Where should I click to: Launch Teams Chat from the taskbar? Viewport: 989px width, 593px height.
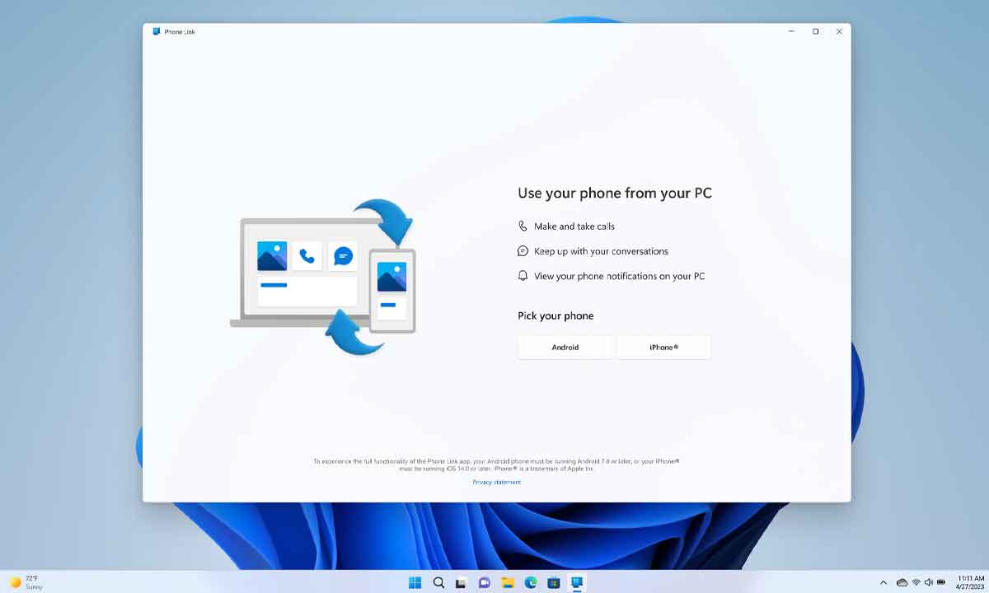pos(485,582)
